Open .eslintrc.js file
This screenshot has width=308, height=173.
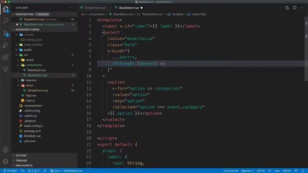point(44,116)
